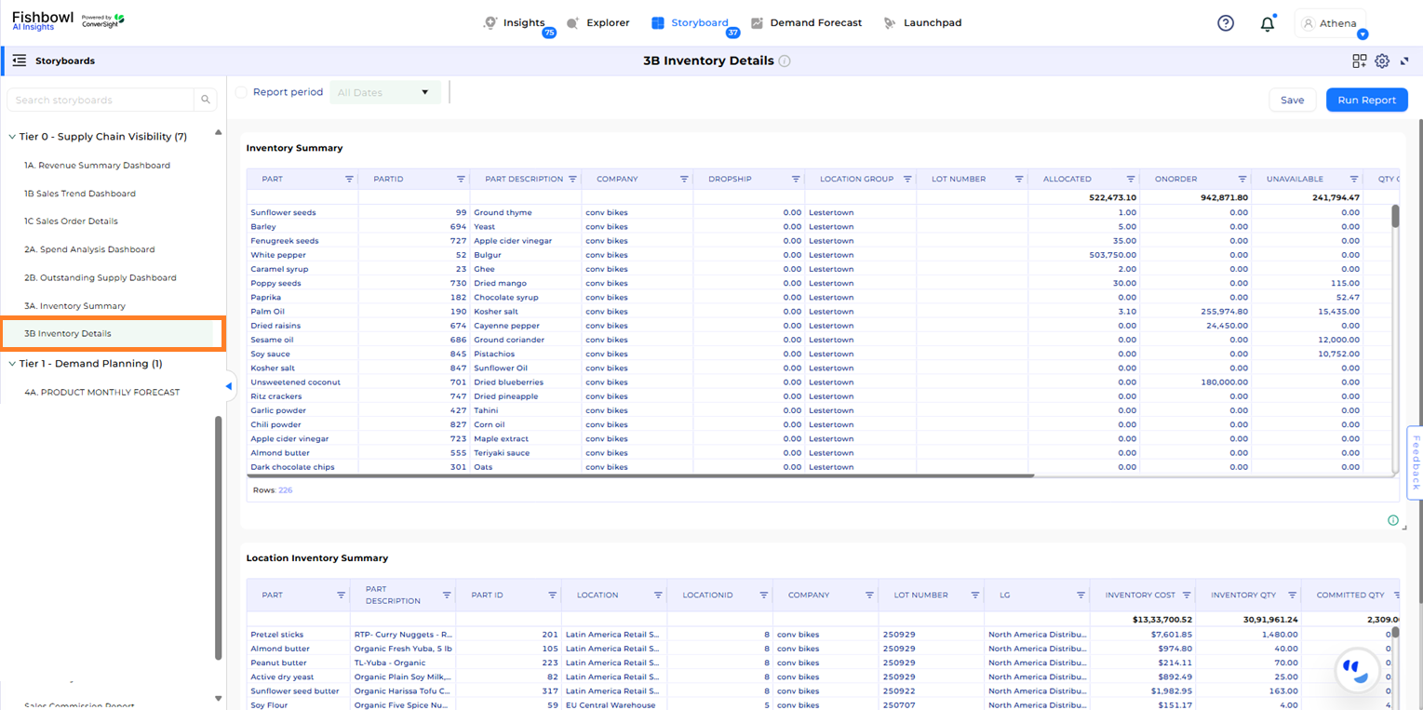Open the Insights section in the top navigation

tap(525, 22)
